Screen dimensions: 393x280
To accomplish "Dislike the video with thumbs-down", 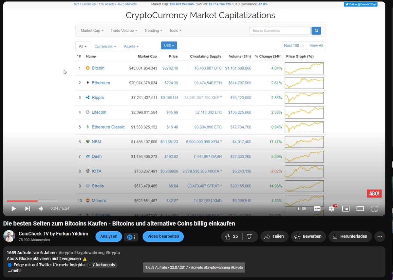I will pos(250,237).
